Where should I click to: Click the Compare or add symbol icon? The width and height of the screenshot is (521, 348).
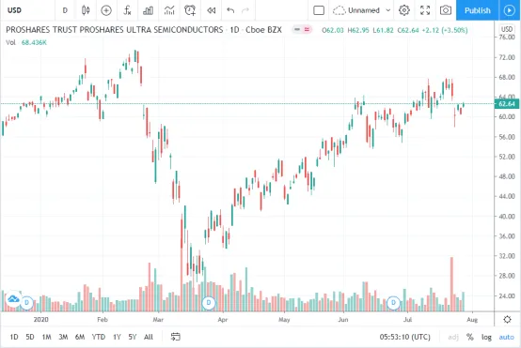106,10
